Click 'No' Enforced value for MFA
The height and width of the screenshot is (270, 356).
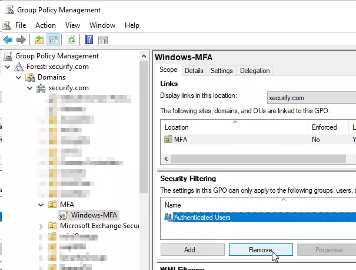coord(315,140)
